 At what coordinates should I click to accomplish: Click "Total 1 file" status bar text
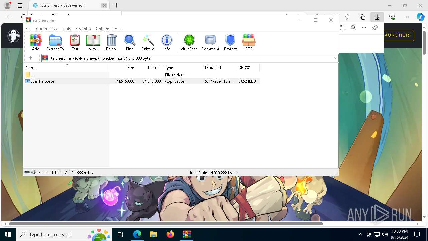[x=213, y=173]
